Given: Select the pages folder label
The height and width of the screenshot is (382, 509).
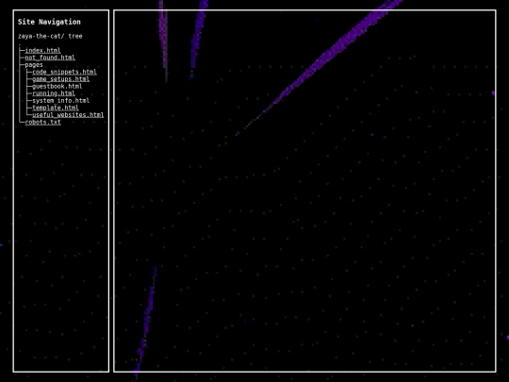Looking at the screenshot, I should [34, 65].
